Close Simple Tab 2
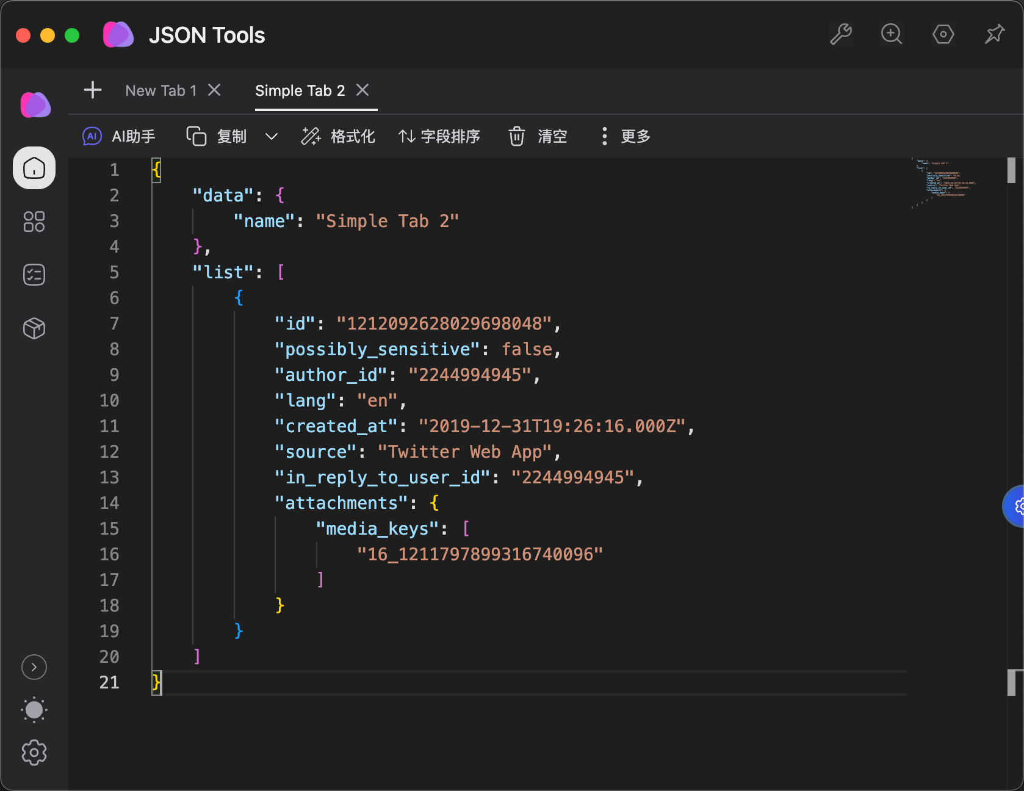Viewport: 1024px width, 791px height. pos(362,90)
